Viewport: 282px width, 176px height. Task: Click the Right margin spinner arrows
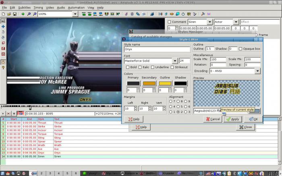[150, 108]
